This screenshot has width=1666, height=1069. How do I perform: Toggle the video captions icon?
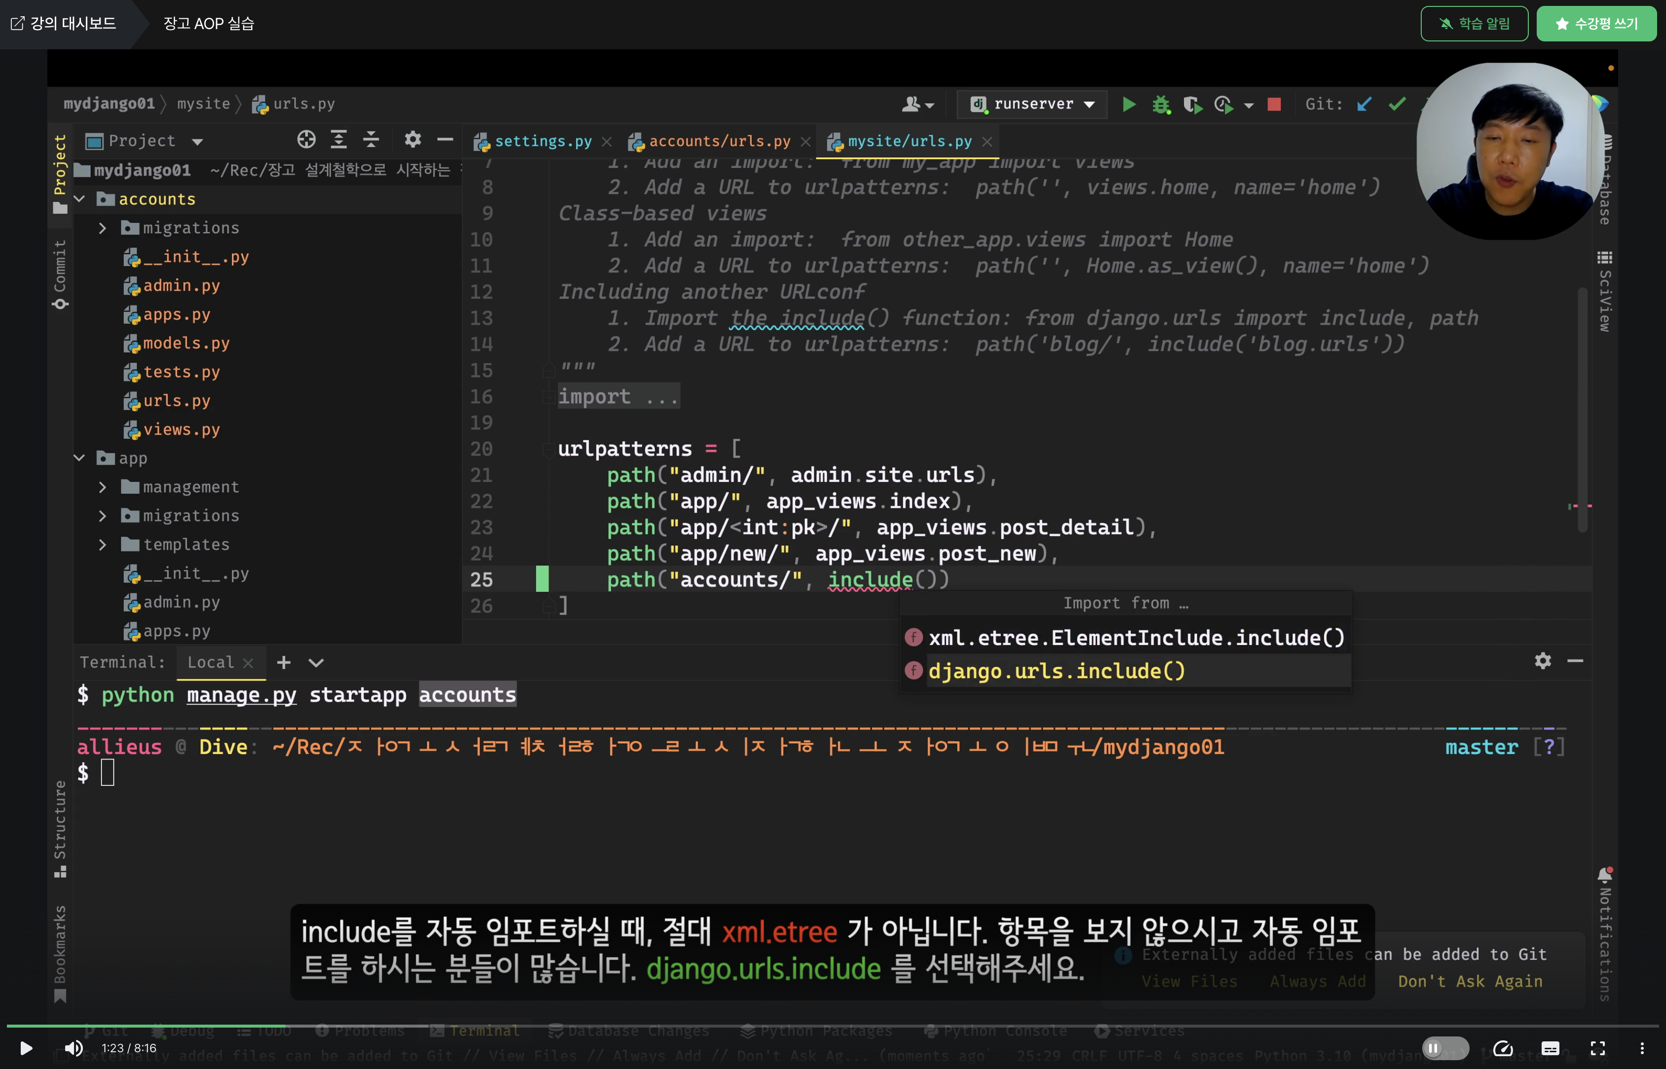click(1551, 1048)
